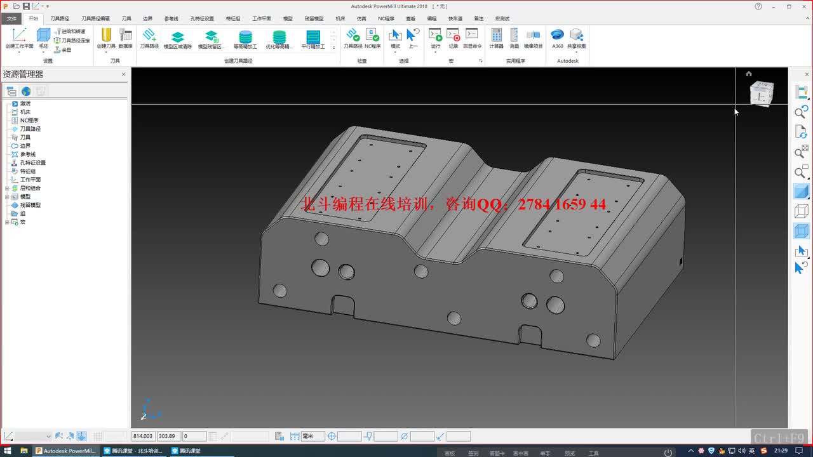Open the workplane combo box in status bar

(x=33, y=436)
